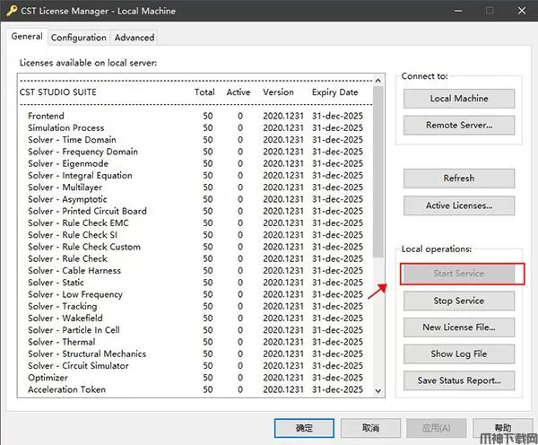Select the General tab
Image resolution: width=538 pixels, height=445 pixels.
tap(27, 37)
